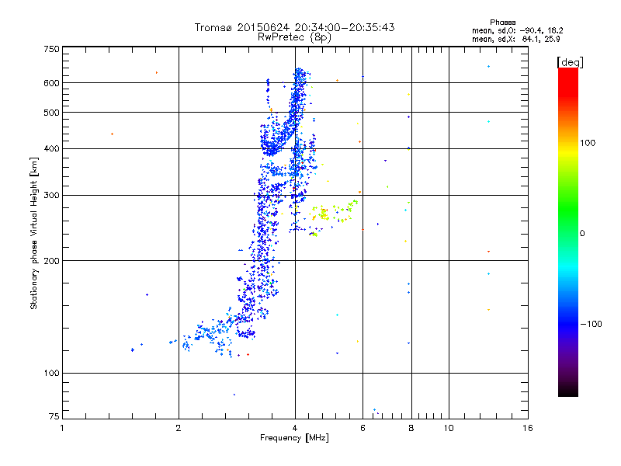Click the y-axis tick label '600'
621x466 pixels.
coord(51,83)
